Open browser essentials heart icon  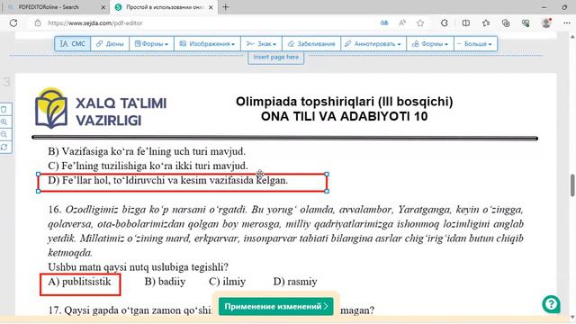(x=526, y=22)
